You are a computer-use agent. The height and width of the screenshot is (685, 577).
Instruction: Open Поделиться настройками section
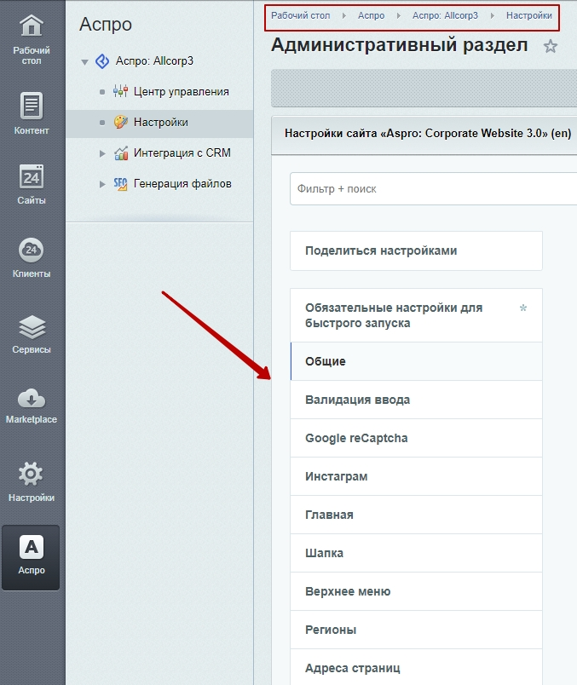(416, 250)
